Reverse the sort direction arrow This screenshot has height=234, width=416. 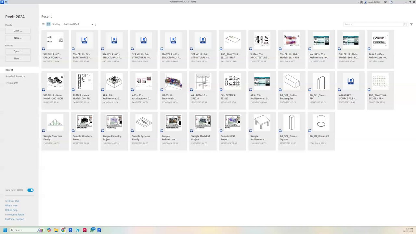click(x=96, y=24)
